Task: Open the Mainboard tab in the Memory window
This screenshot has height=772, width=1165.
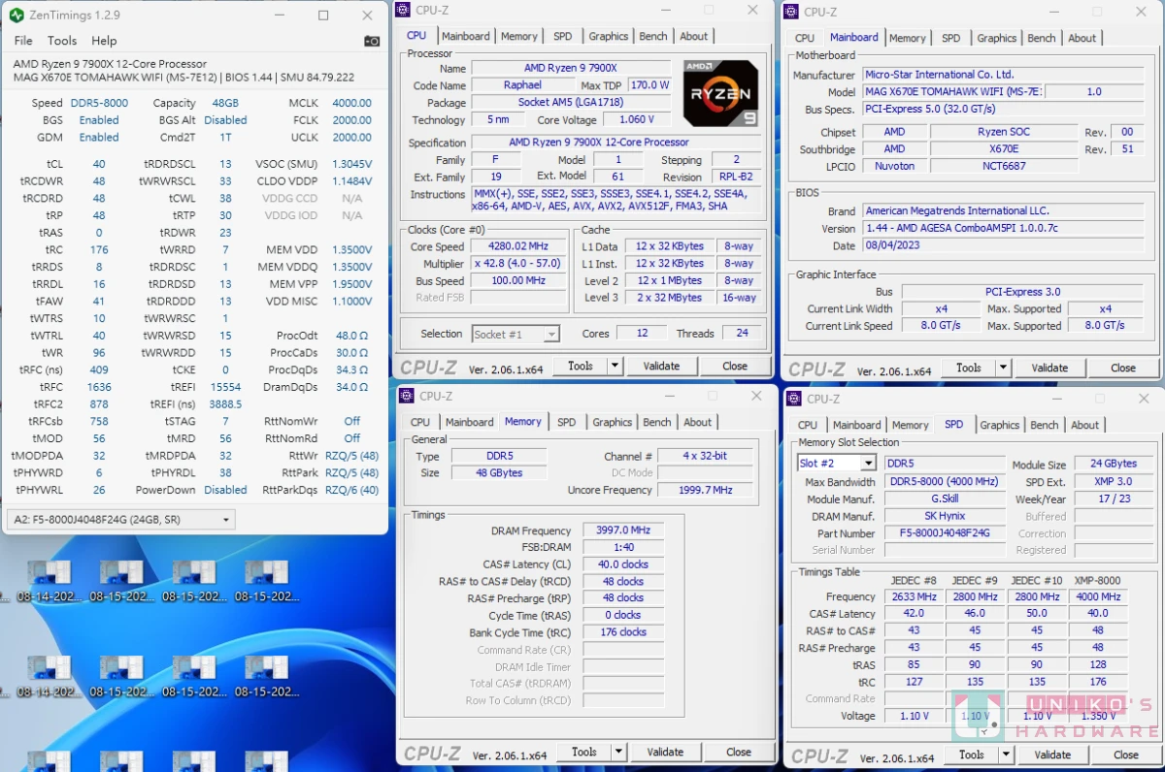Action: pyautogui.click(x=470, y=422)
